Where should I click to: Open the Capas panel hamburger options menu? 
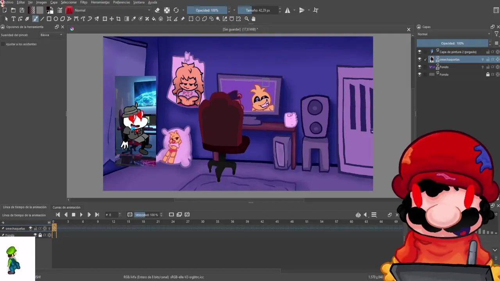[x=496, y=43]
